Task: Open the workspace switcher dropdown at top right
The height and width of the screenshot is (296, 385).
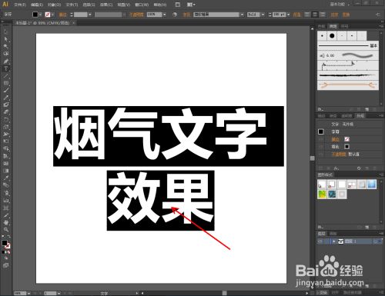Action: click(x=340, y=5)
